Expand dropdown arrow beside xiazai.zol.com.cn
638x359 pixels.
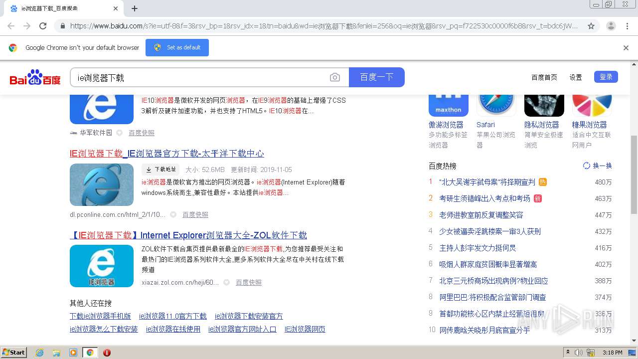[x=226, y=282]
